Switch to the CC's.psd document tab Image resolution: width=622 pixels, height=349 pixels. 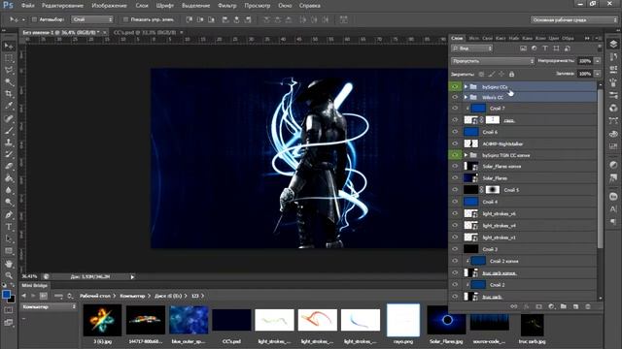[x=145, y=32]
